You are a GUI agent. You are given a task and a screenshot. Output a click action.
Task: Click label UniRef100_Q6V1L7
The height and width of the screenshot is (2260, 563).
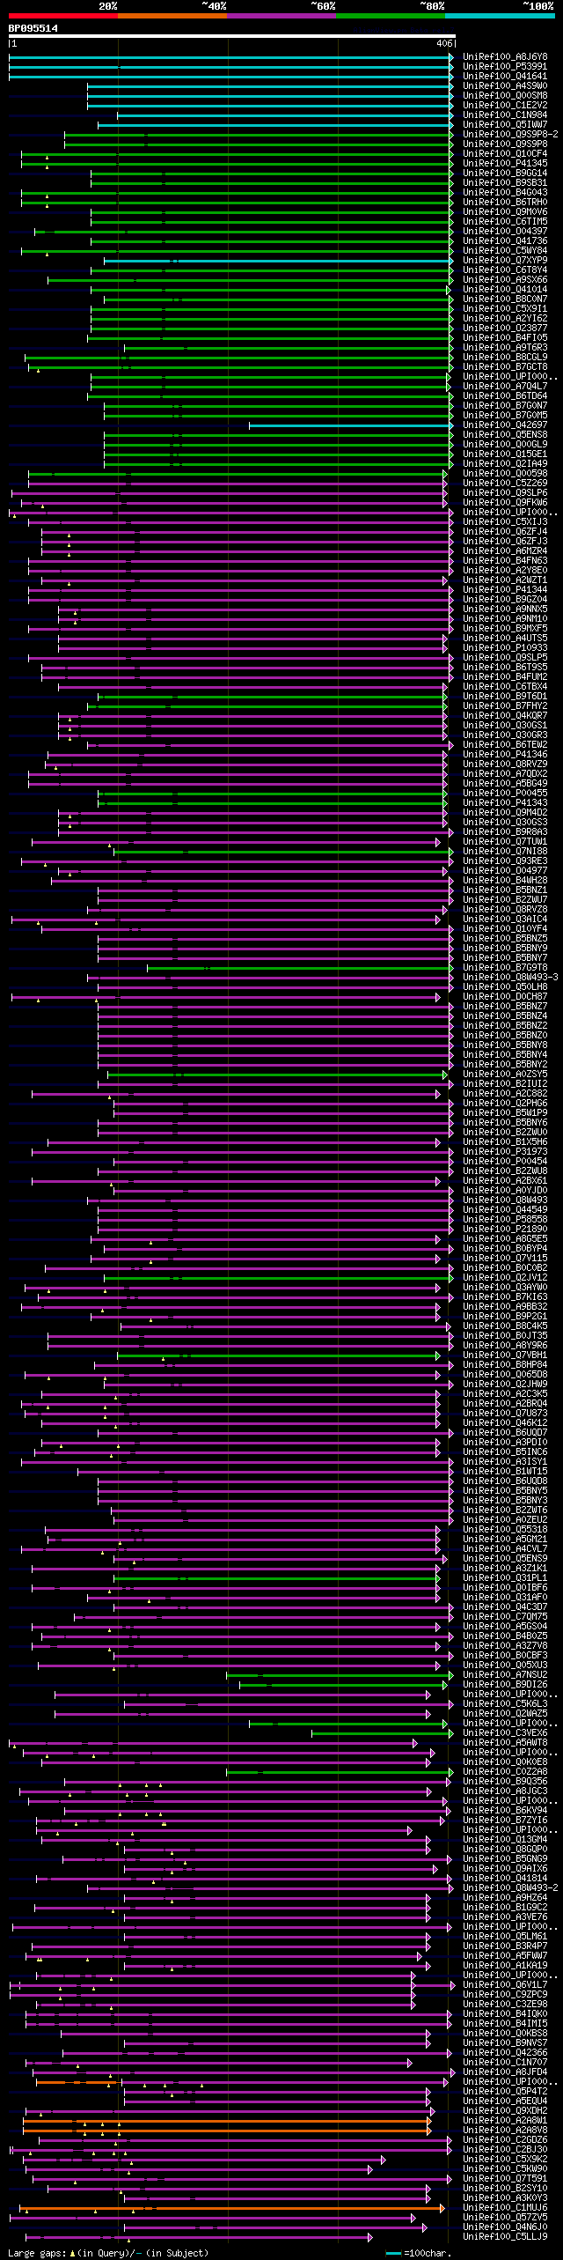(x=505, y=1985)
